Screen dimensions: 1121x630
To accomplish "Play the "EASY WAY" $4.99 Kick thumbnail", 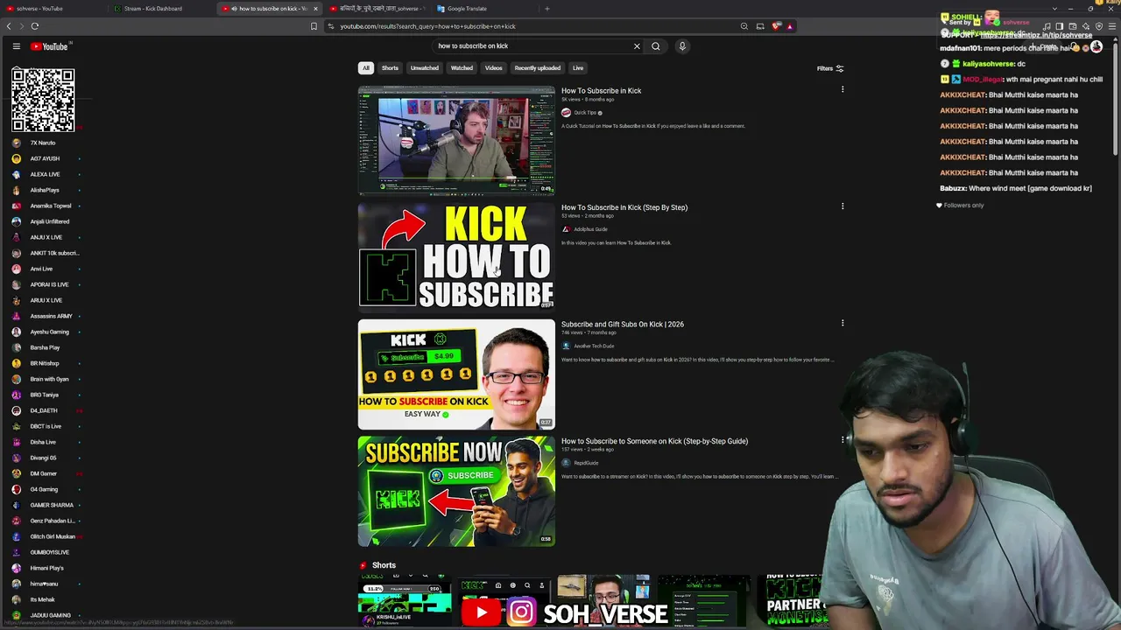I will [x=456, y=374].
